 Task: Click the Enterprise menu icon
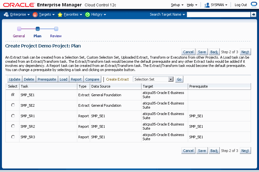[6, 15]
